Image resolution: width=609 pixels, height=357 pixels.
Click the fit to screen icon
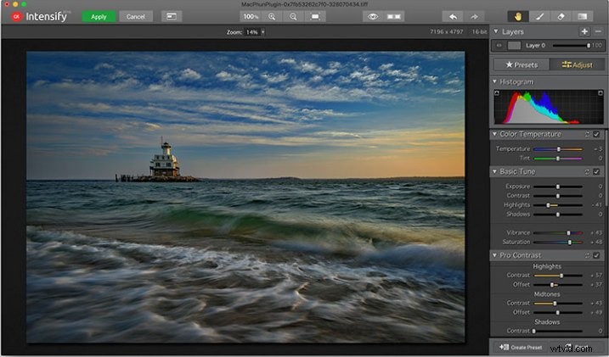(315, 17)
